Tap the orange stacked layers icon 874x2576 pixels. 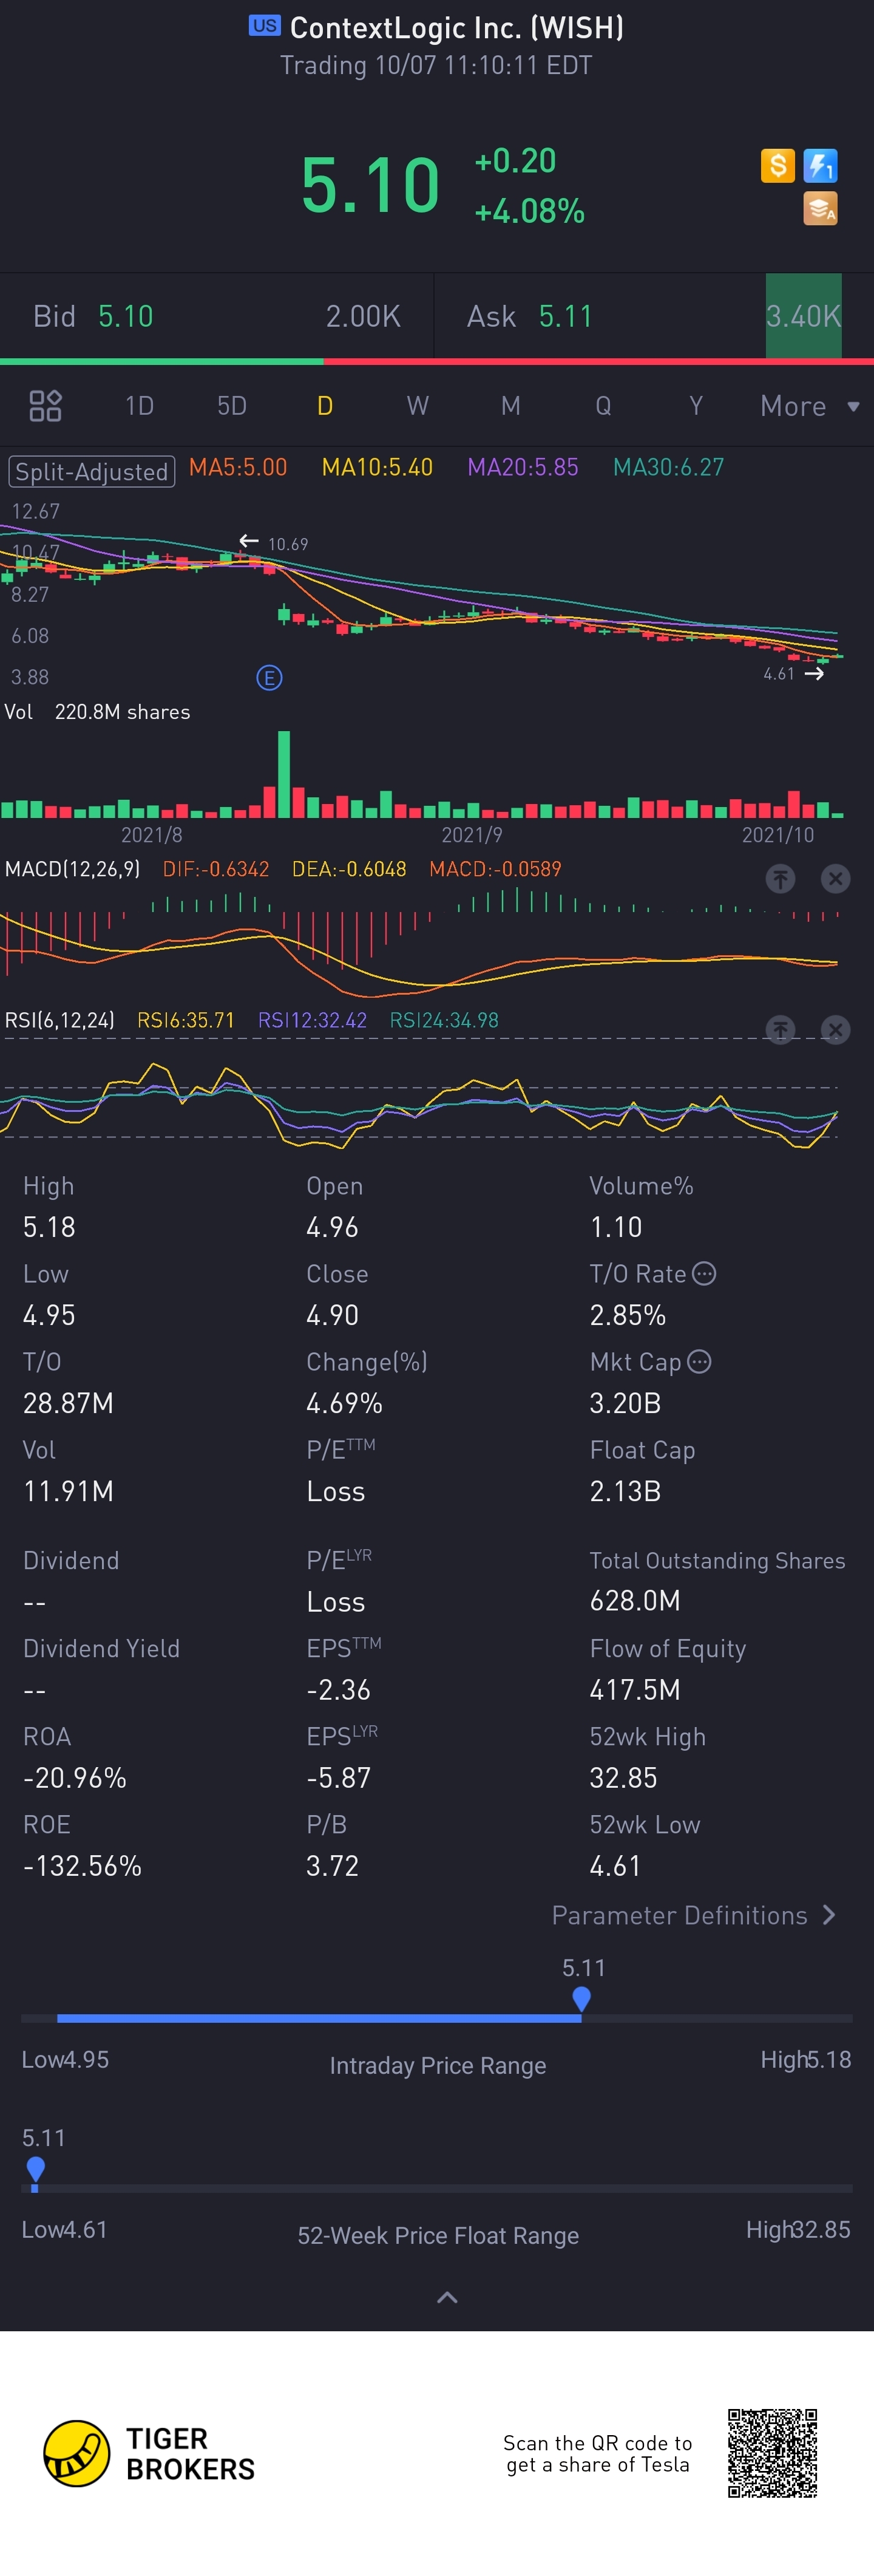click(x=820, y=209)
